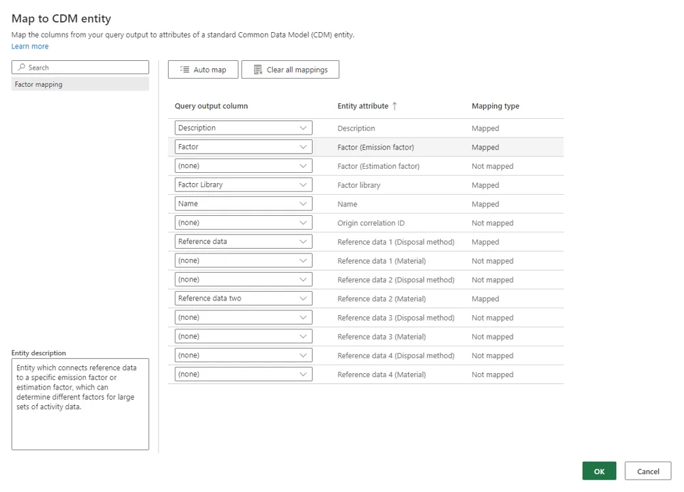Click Not mapped status for Origin correlation ID
Image resolution: width=684 pixels, height=492 pixels.
coord(492,223)
